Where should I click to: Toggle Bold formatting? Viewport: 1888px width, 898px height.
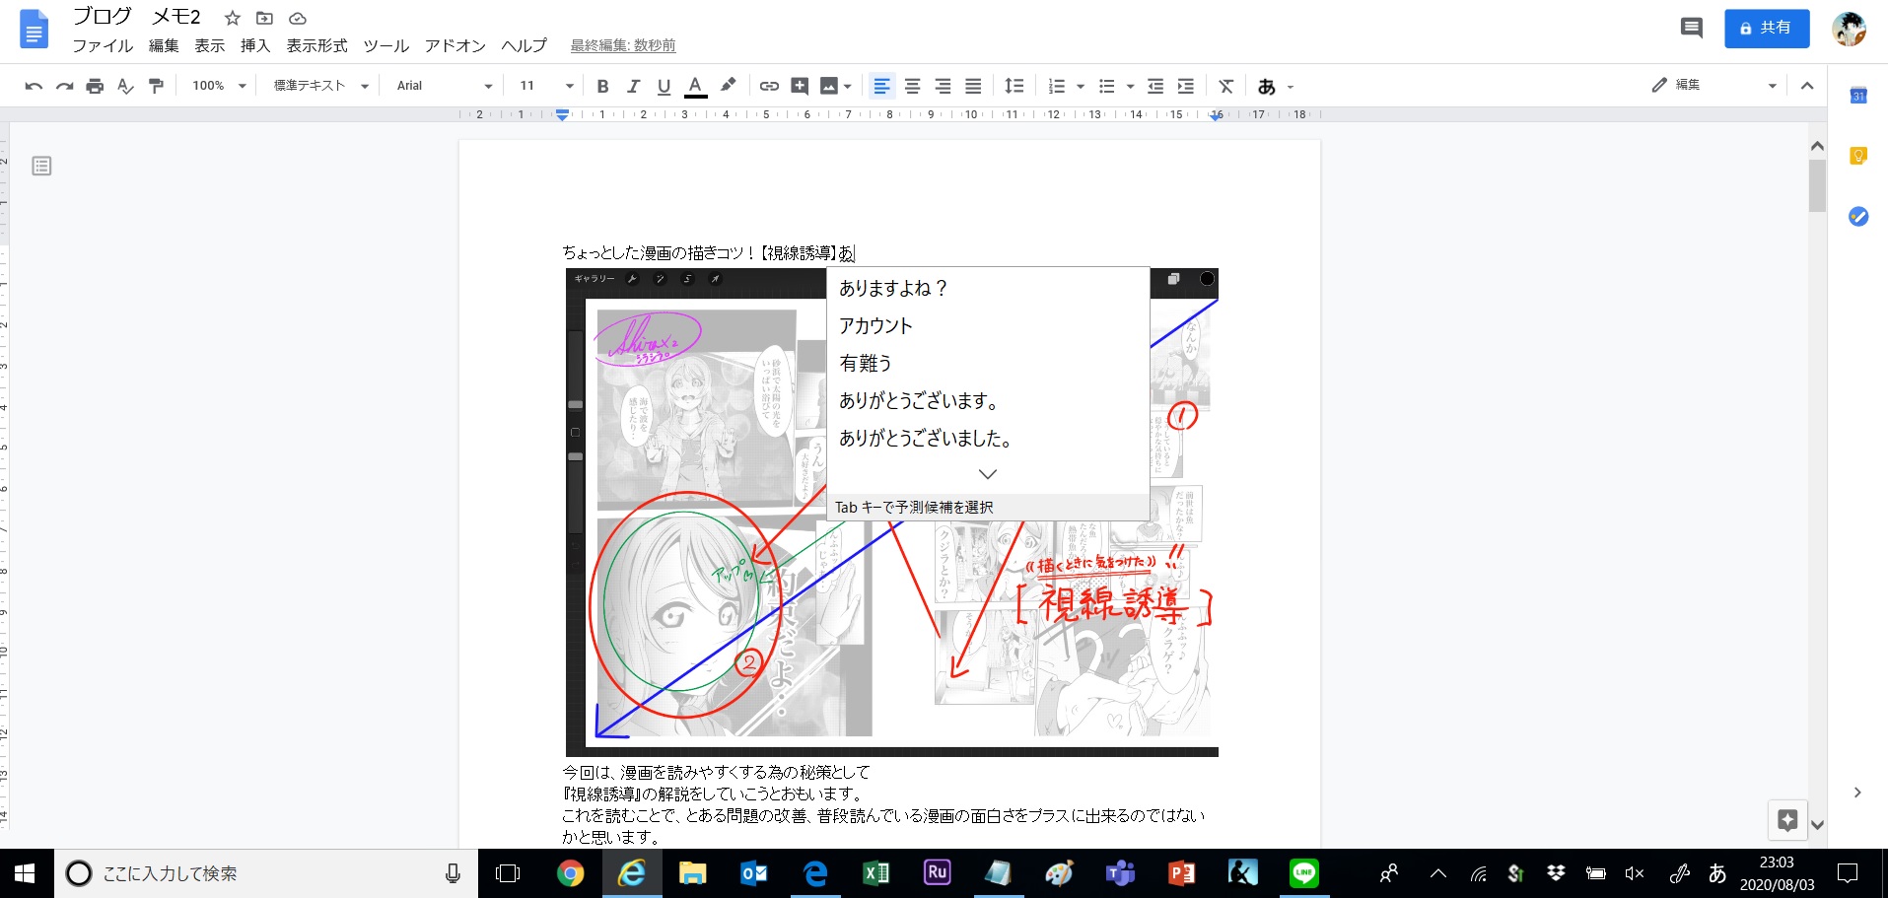pos(602,86)
